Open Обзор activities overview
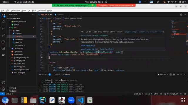This screenshot has width=188, height=105. tap(6, 2)
